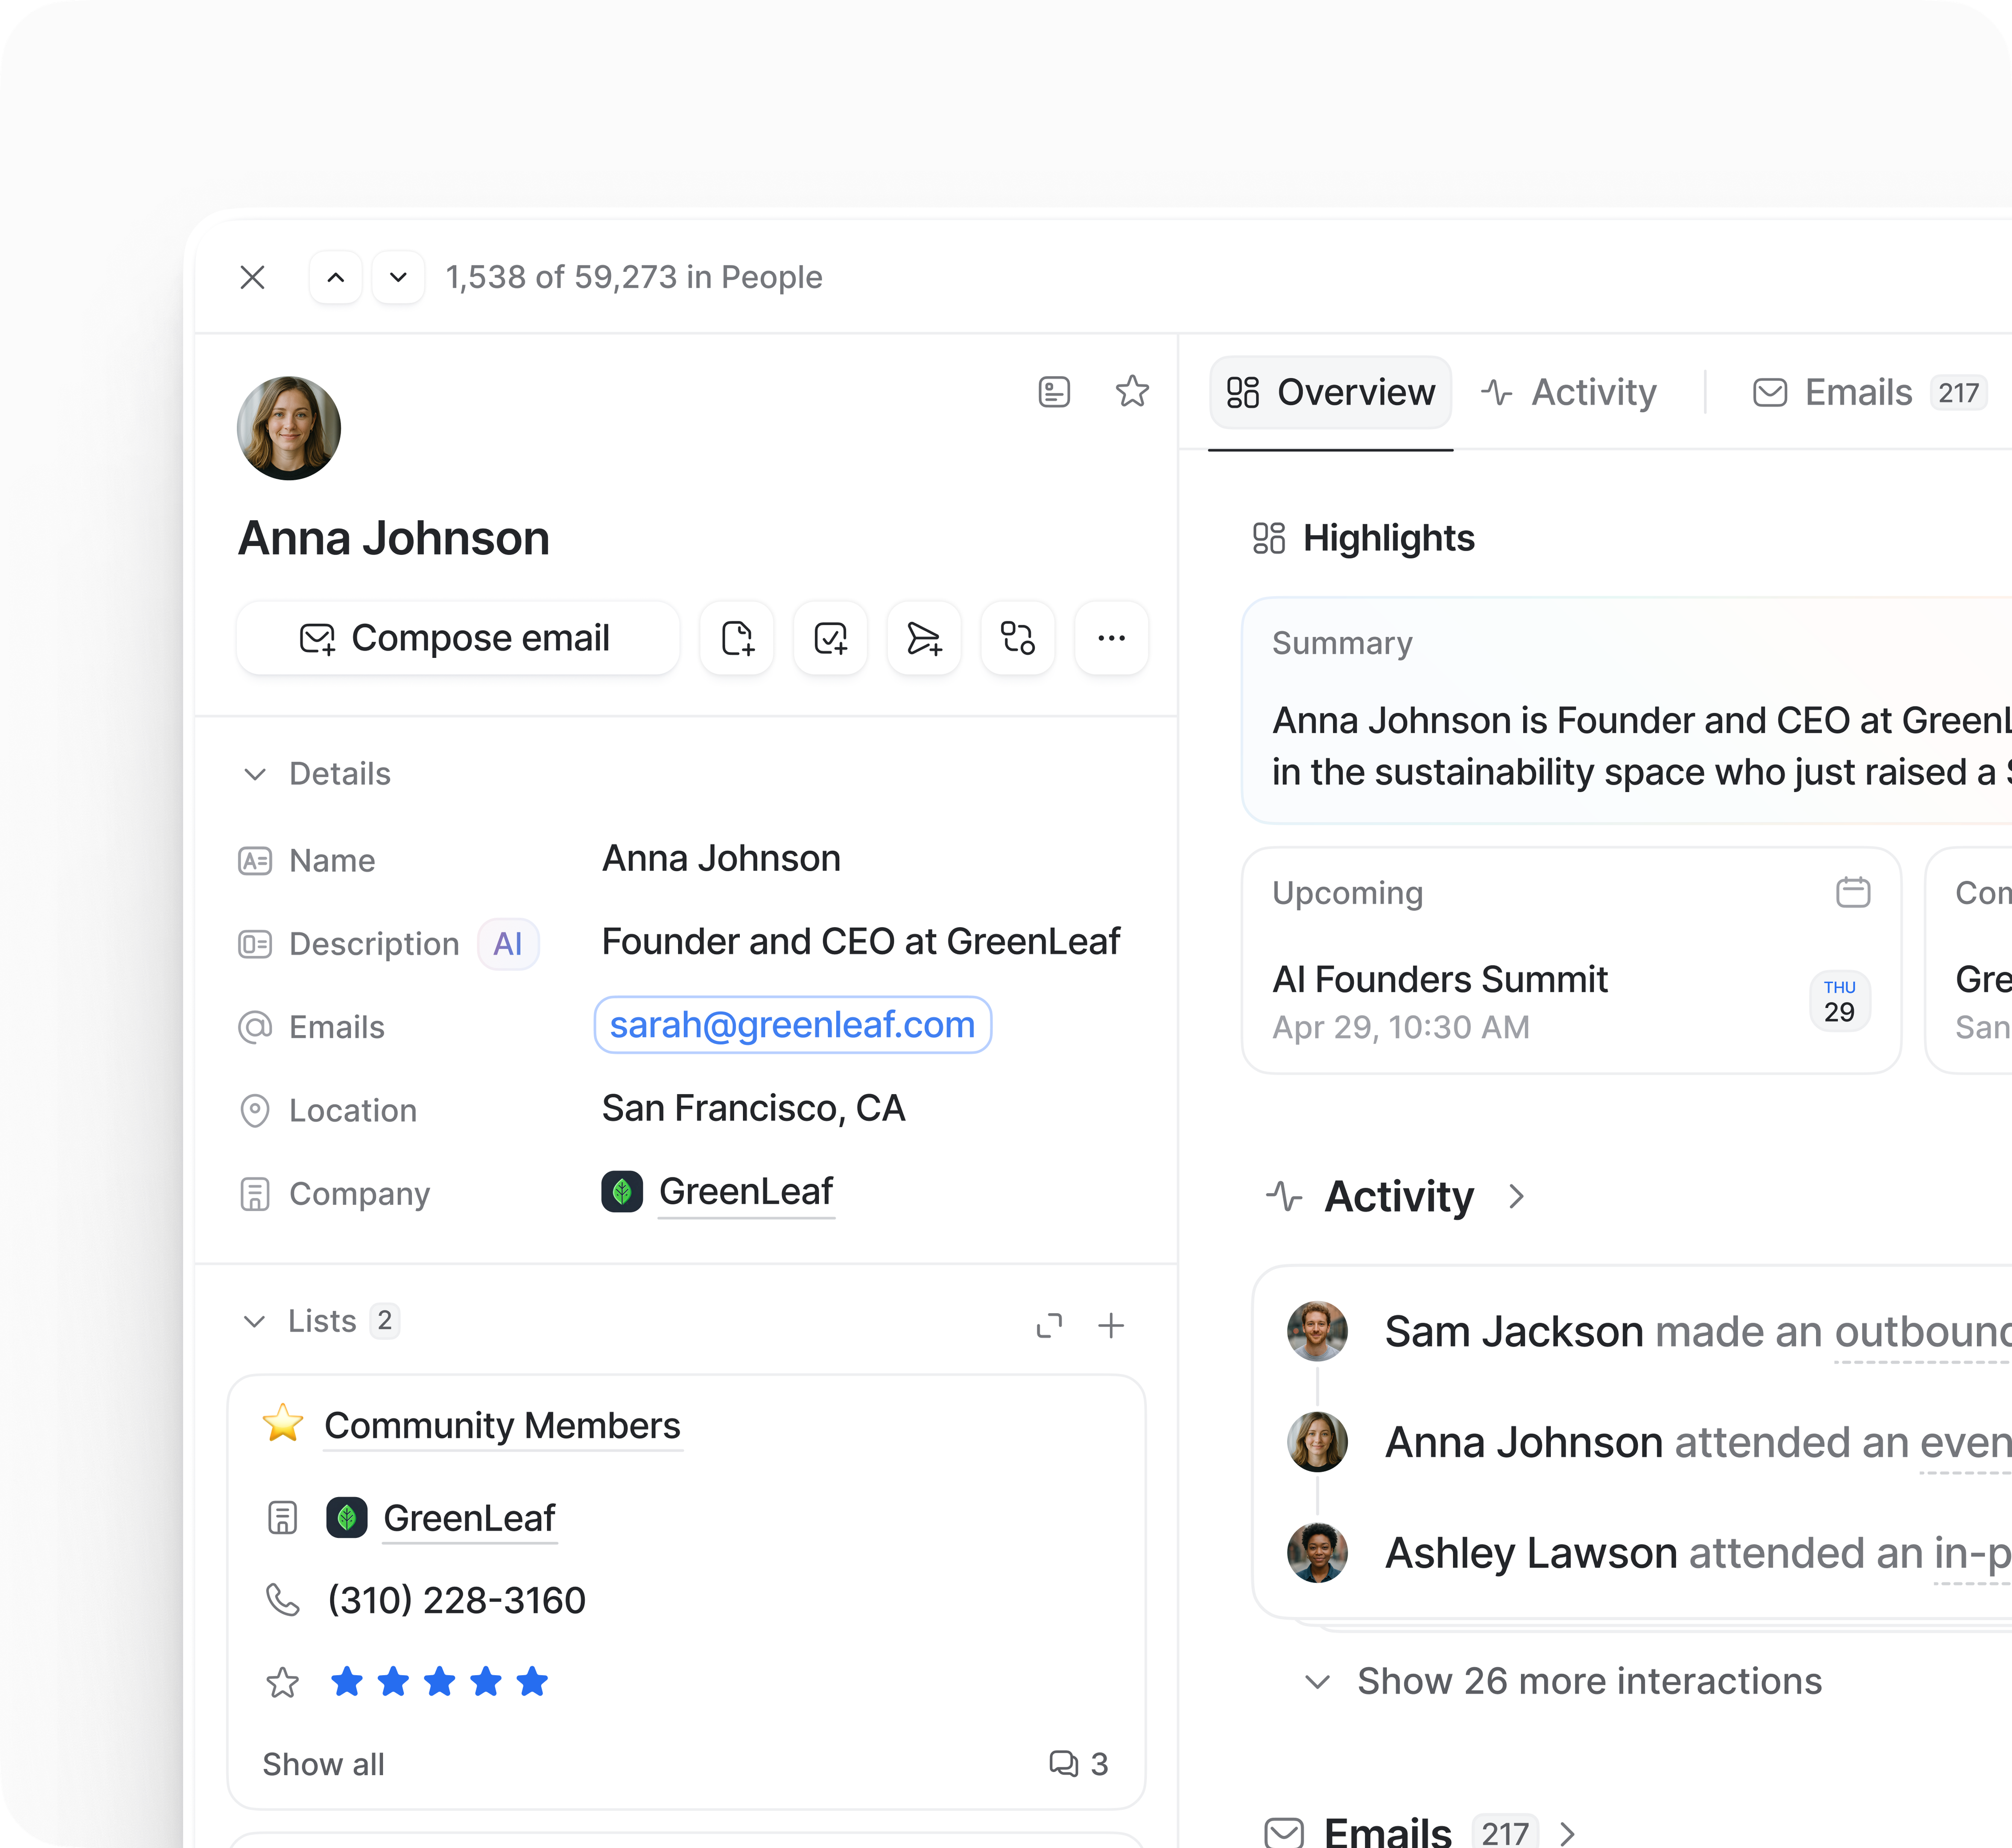This screenshot has height=1848, width=2012.
Task: Click the record card layout icon
Action: pyautogui.click(x=1054, y=391)
